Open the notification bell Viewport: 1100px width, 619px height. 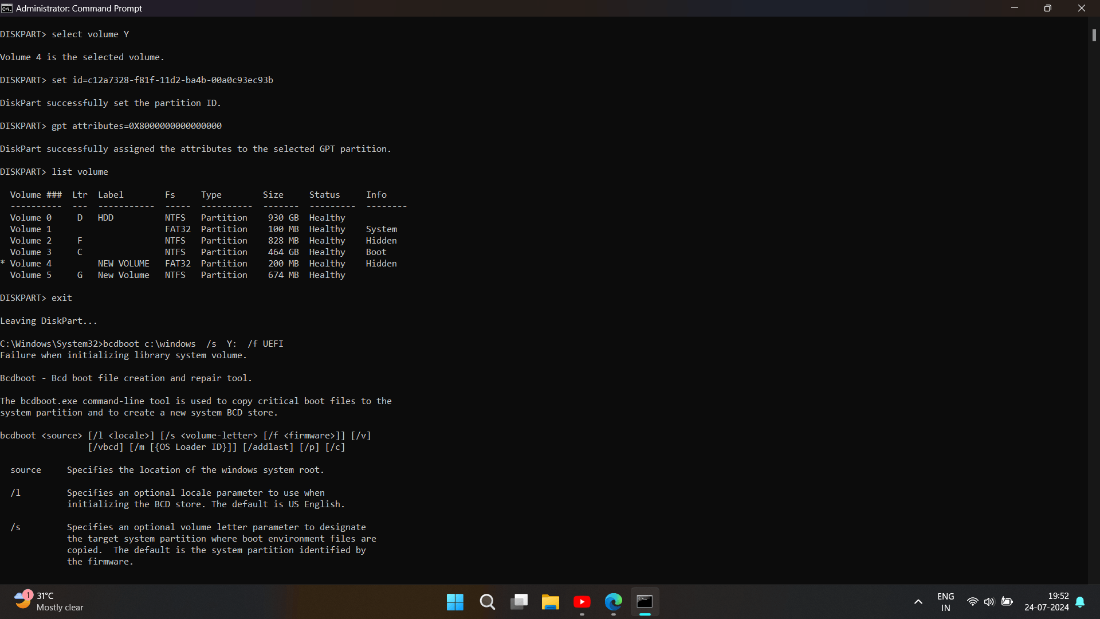1080,602
